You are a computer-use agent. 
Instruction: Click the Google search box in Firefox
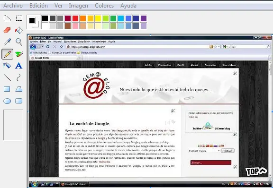(246, 47)
